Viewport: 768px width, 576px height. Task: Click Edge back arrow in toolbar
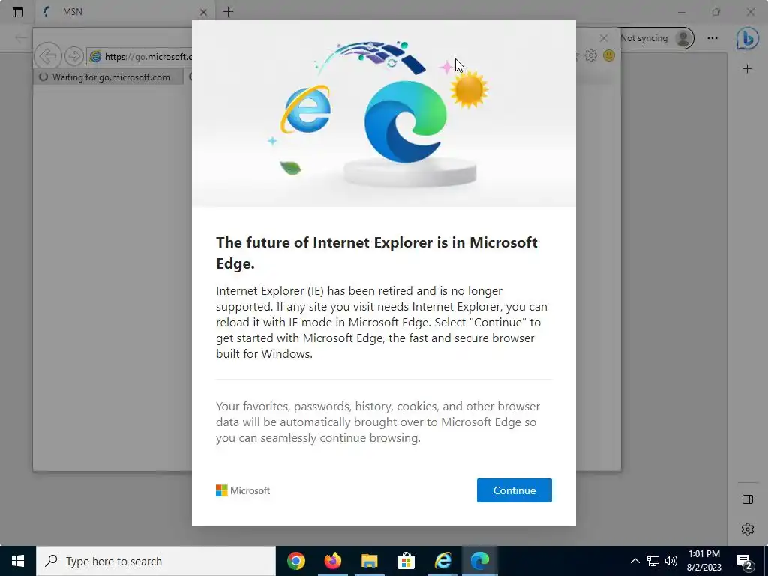[20, 37]
